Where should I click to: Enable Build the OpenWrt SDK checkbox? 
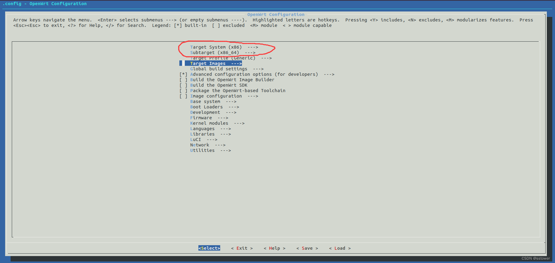point(183,85)
